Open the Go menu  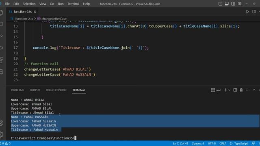52,4
